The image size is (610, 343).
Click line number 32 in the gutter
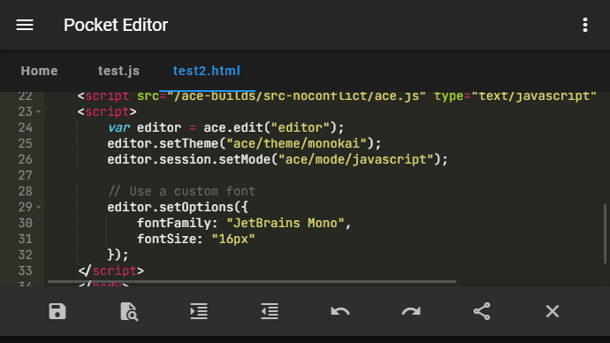(x=26, y=255)
